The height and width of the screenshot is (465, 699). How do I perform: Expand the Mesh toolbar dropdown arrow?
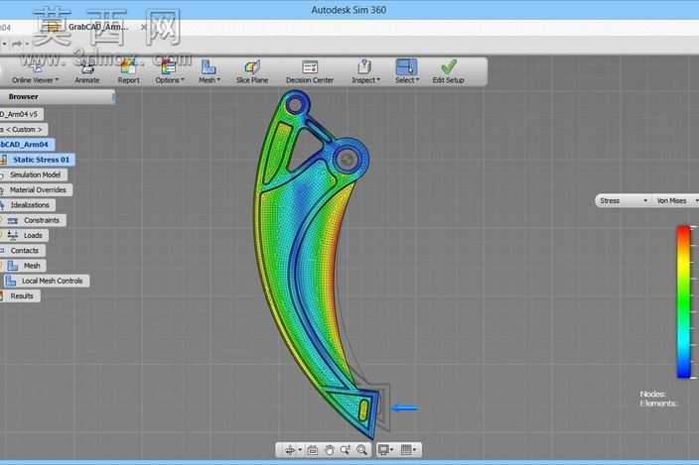(218, 80)
